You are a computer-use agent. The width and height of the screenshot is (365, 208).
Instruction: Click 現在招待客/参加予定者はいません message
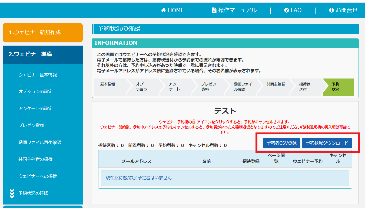click(x=225, y=178)
